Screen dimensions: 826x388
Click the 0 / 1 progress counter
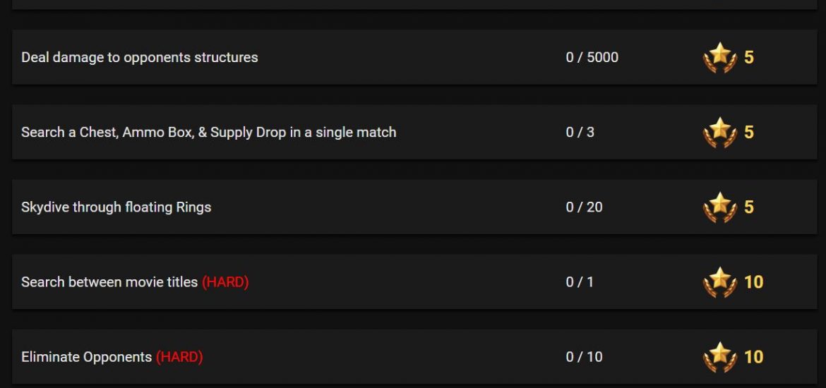(580, 282)
